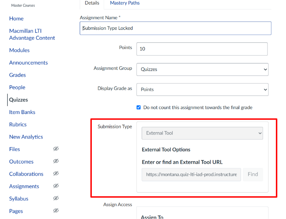Focus the Points input field

(x=202, y=49)
